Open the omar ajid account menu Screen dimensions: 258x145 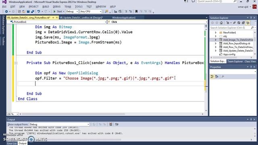tap(245, 7)
